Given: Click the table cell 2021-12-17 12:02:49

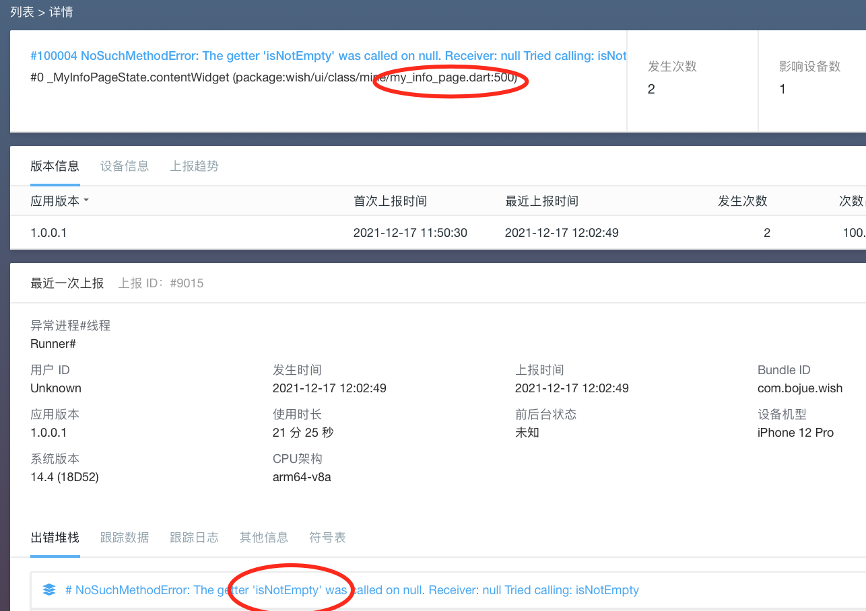Looking at the screenshot, I should click(562, 233).
